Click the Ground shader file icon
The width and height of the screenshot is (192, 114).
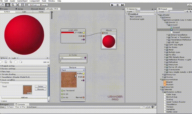coord(171,27)
